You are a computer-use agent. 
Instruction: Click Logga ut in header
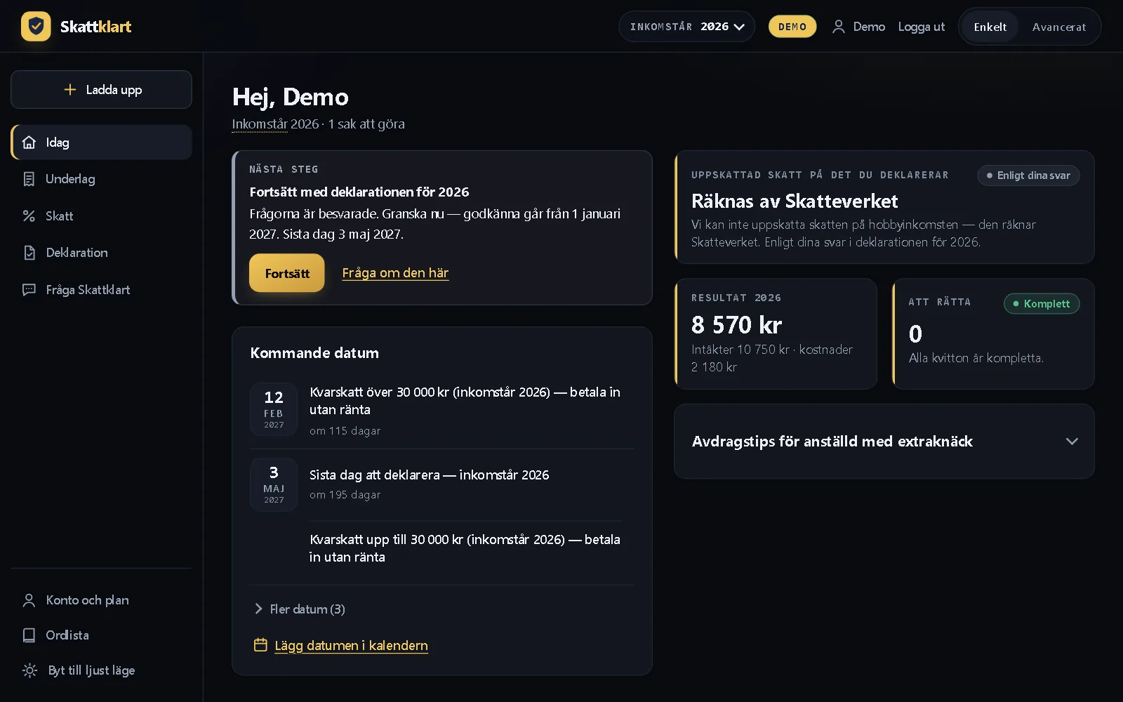922,27
